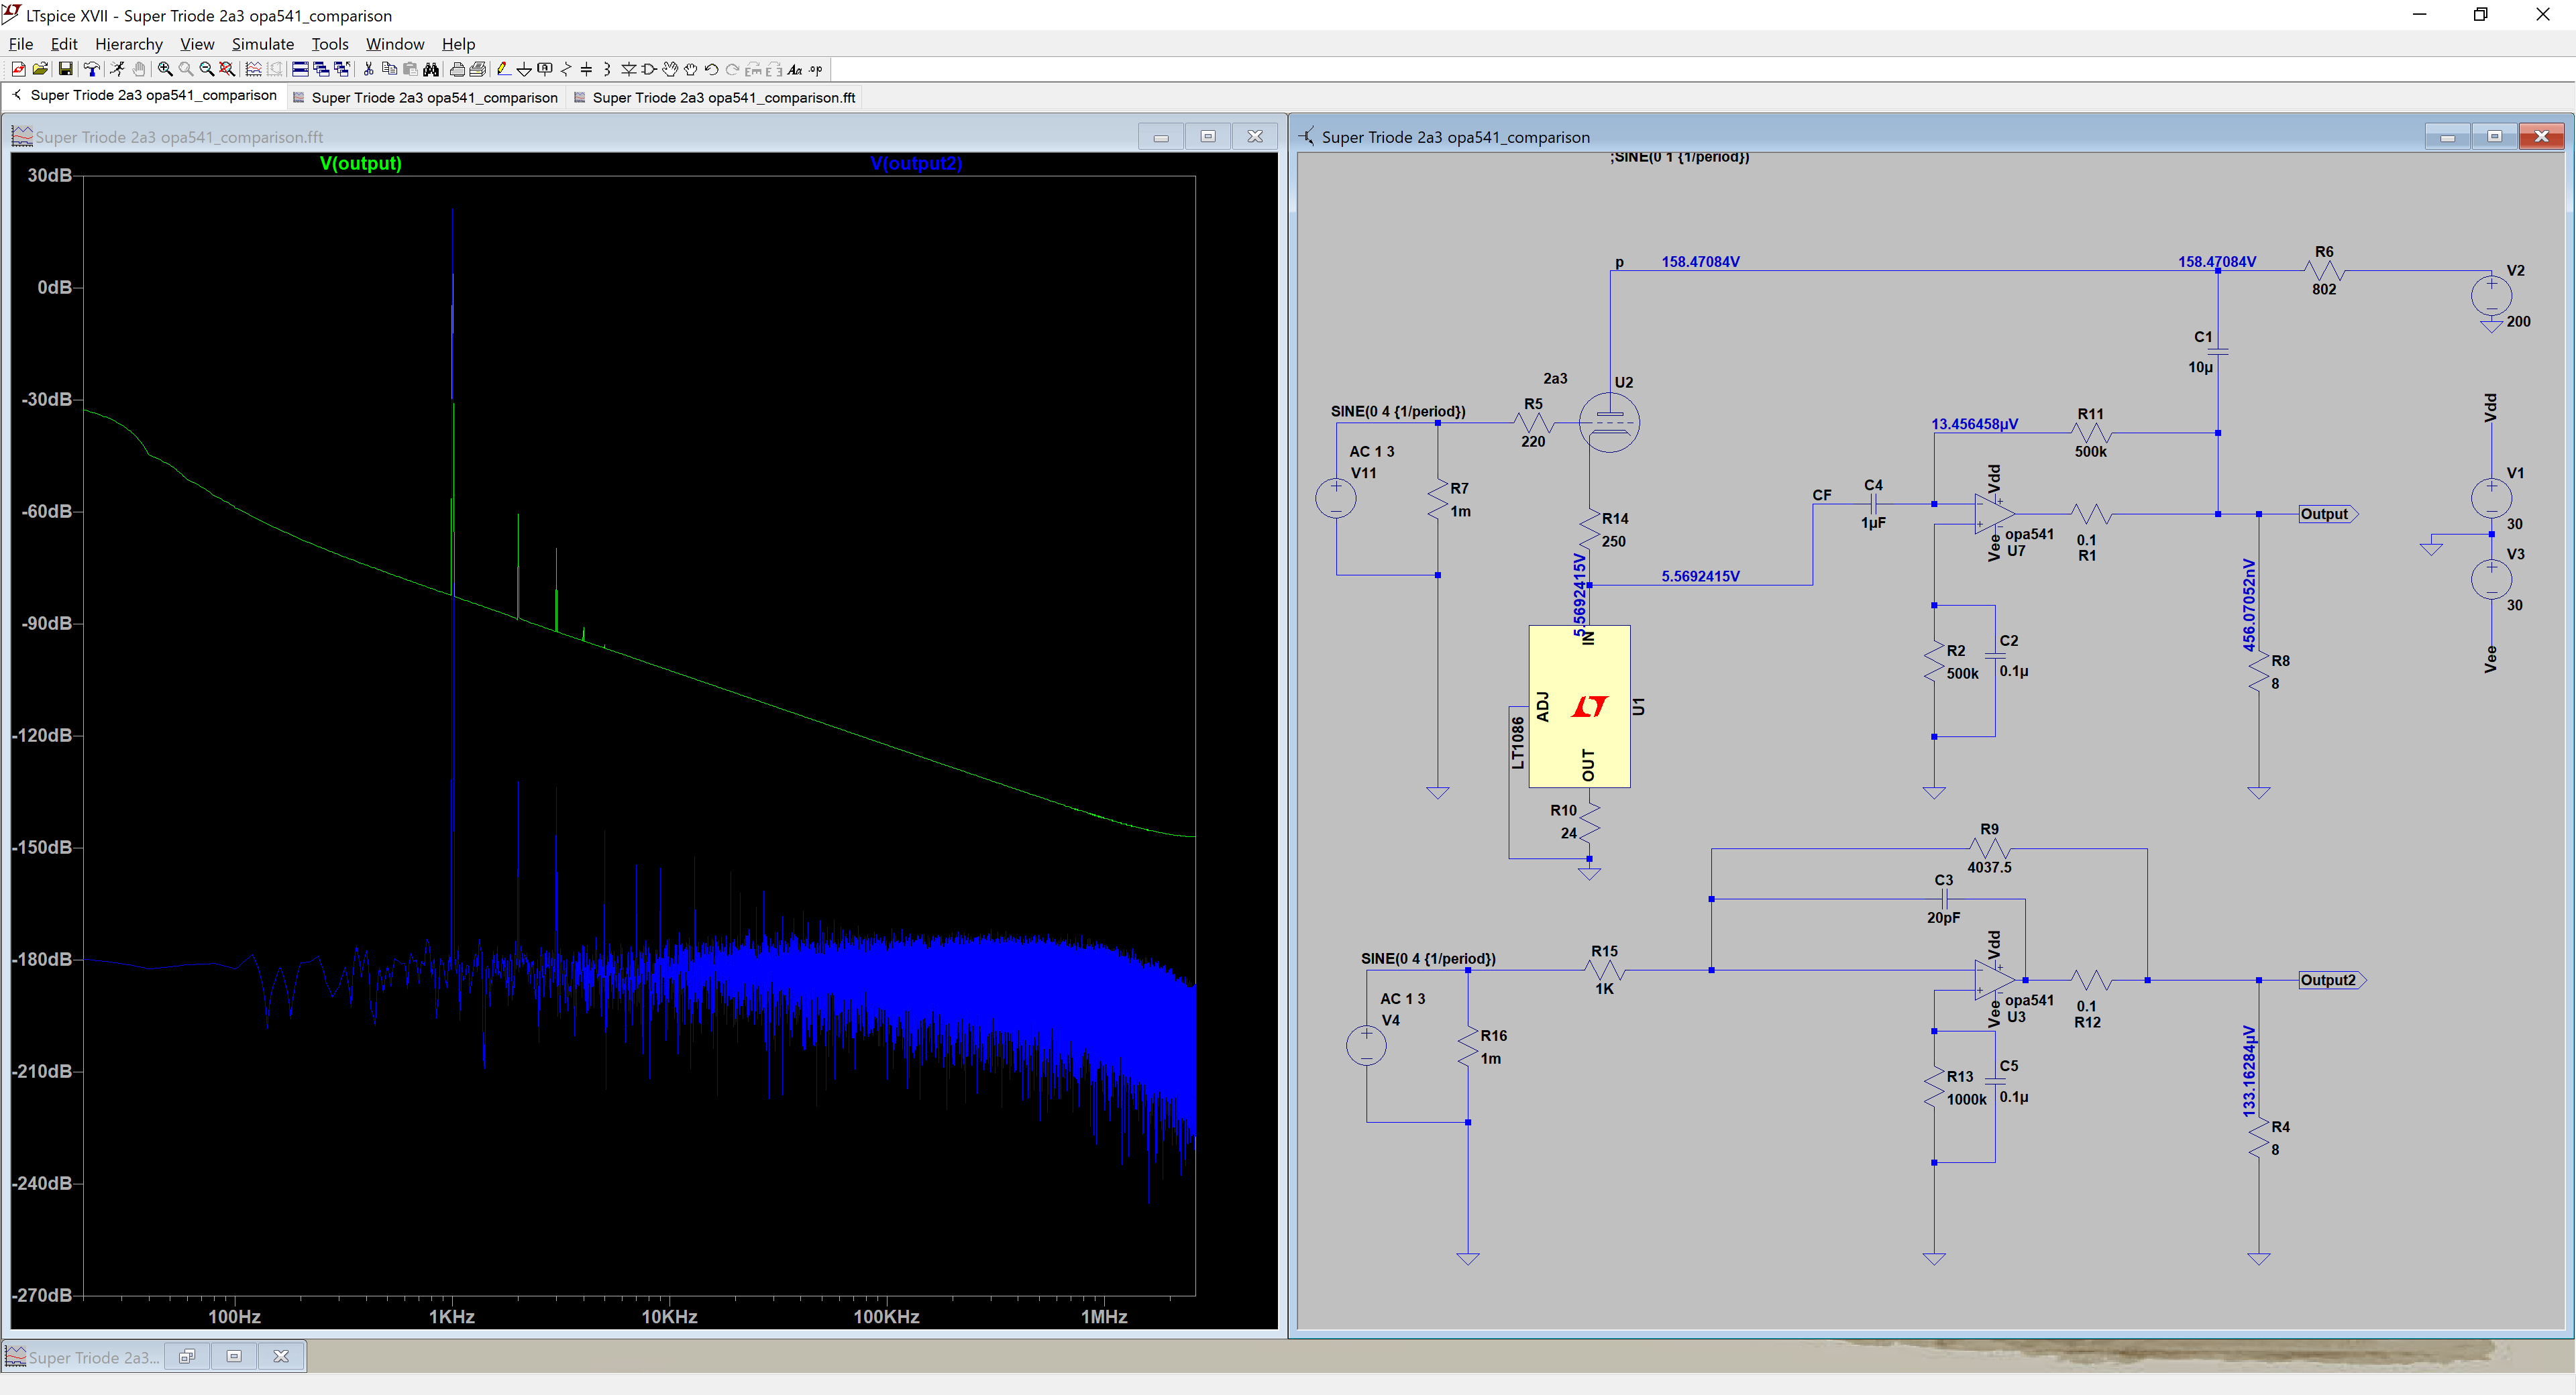Click the voltage source V2 symbol

[2491, 296]
